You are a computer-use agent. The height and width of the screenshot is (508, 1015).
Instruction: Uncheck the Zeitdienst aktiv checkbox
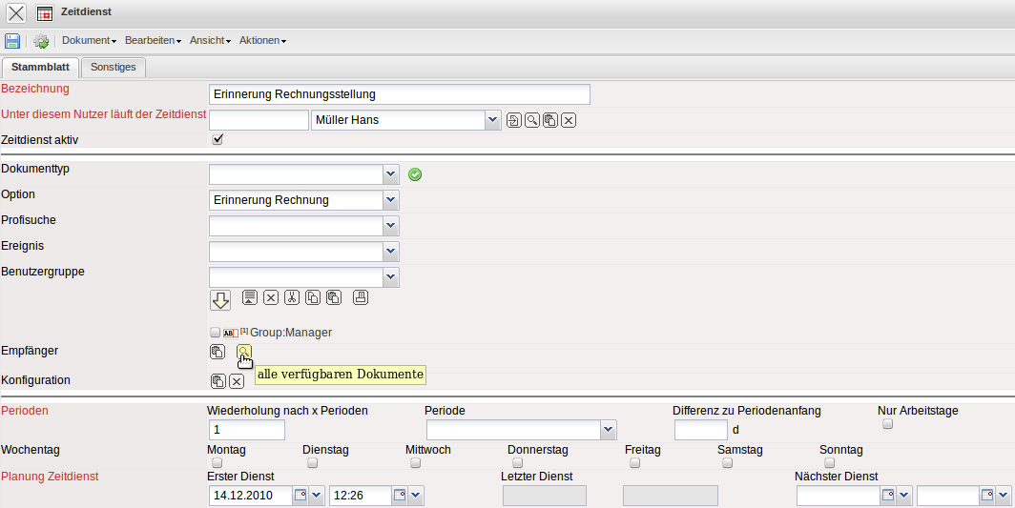click(217, 139)
